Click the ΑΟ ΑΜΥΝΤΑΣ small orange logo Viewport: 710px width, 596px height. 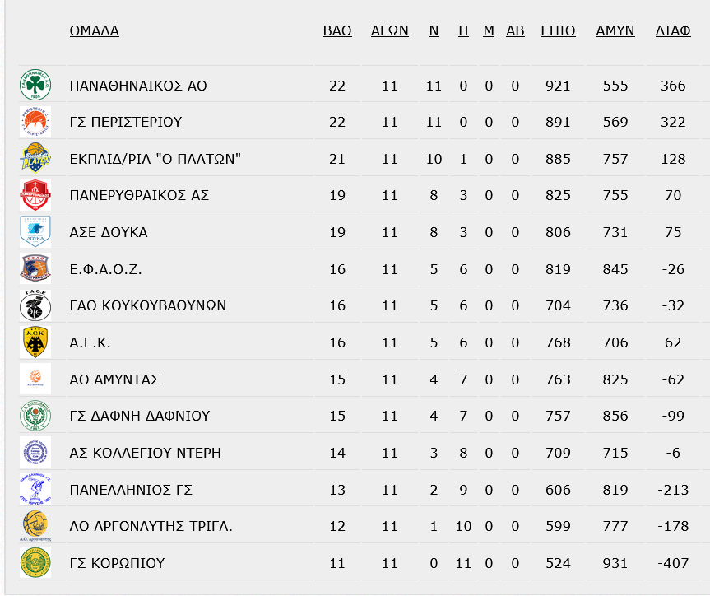[35, 379]
